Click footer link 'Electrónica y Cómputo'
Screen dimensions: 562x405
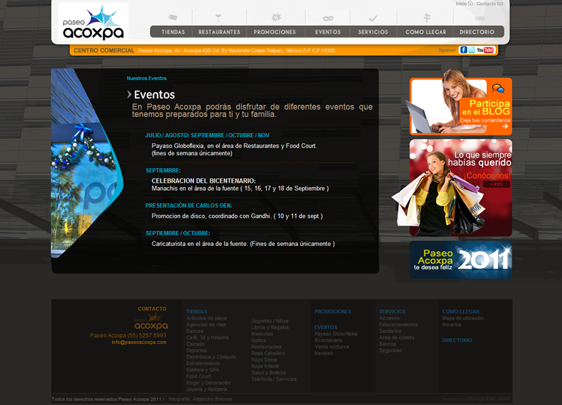pos(211,356)
